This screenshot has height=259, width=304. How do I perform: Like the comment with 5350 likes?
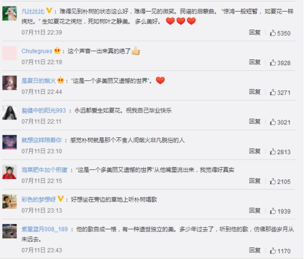(273, 33)
